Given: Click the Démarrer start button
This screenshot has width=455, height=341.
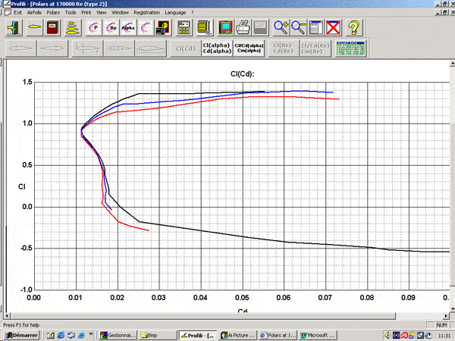Looking at the screenshot, I should tap(20, 334).
